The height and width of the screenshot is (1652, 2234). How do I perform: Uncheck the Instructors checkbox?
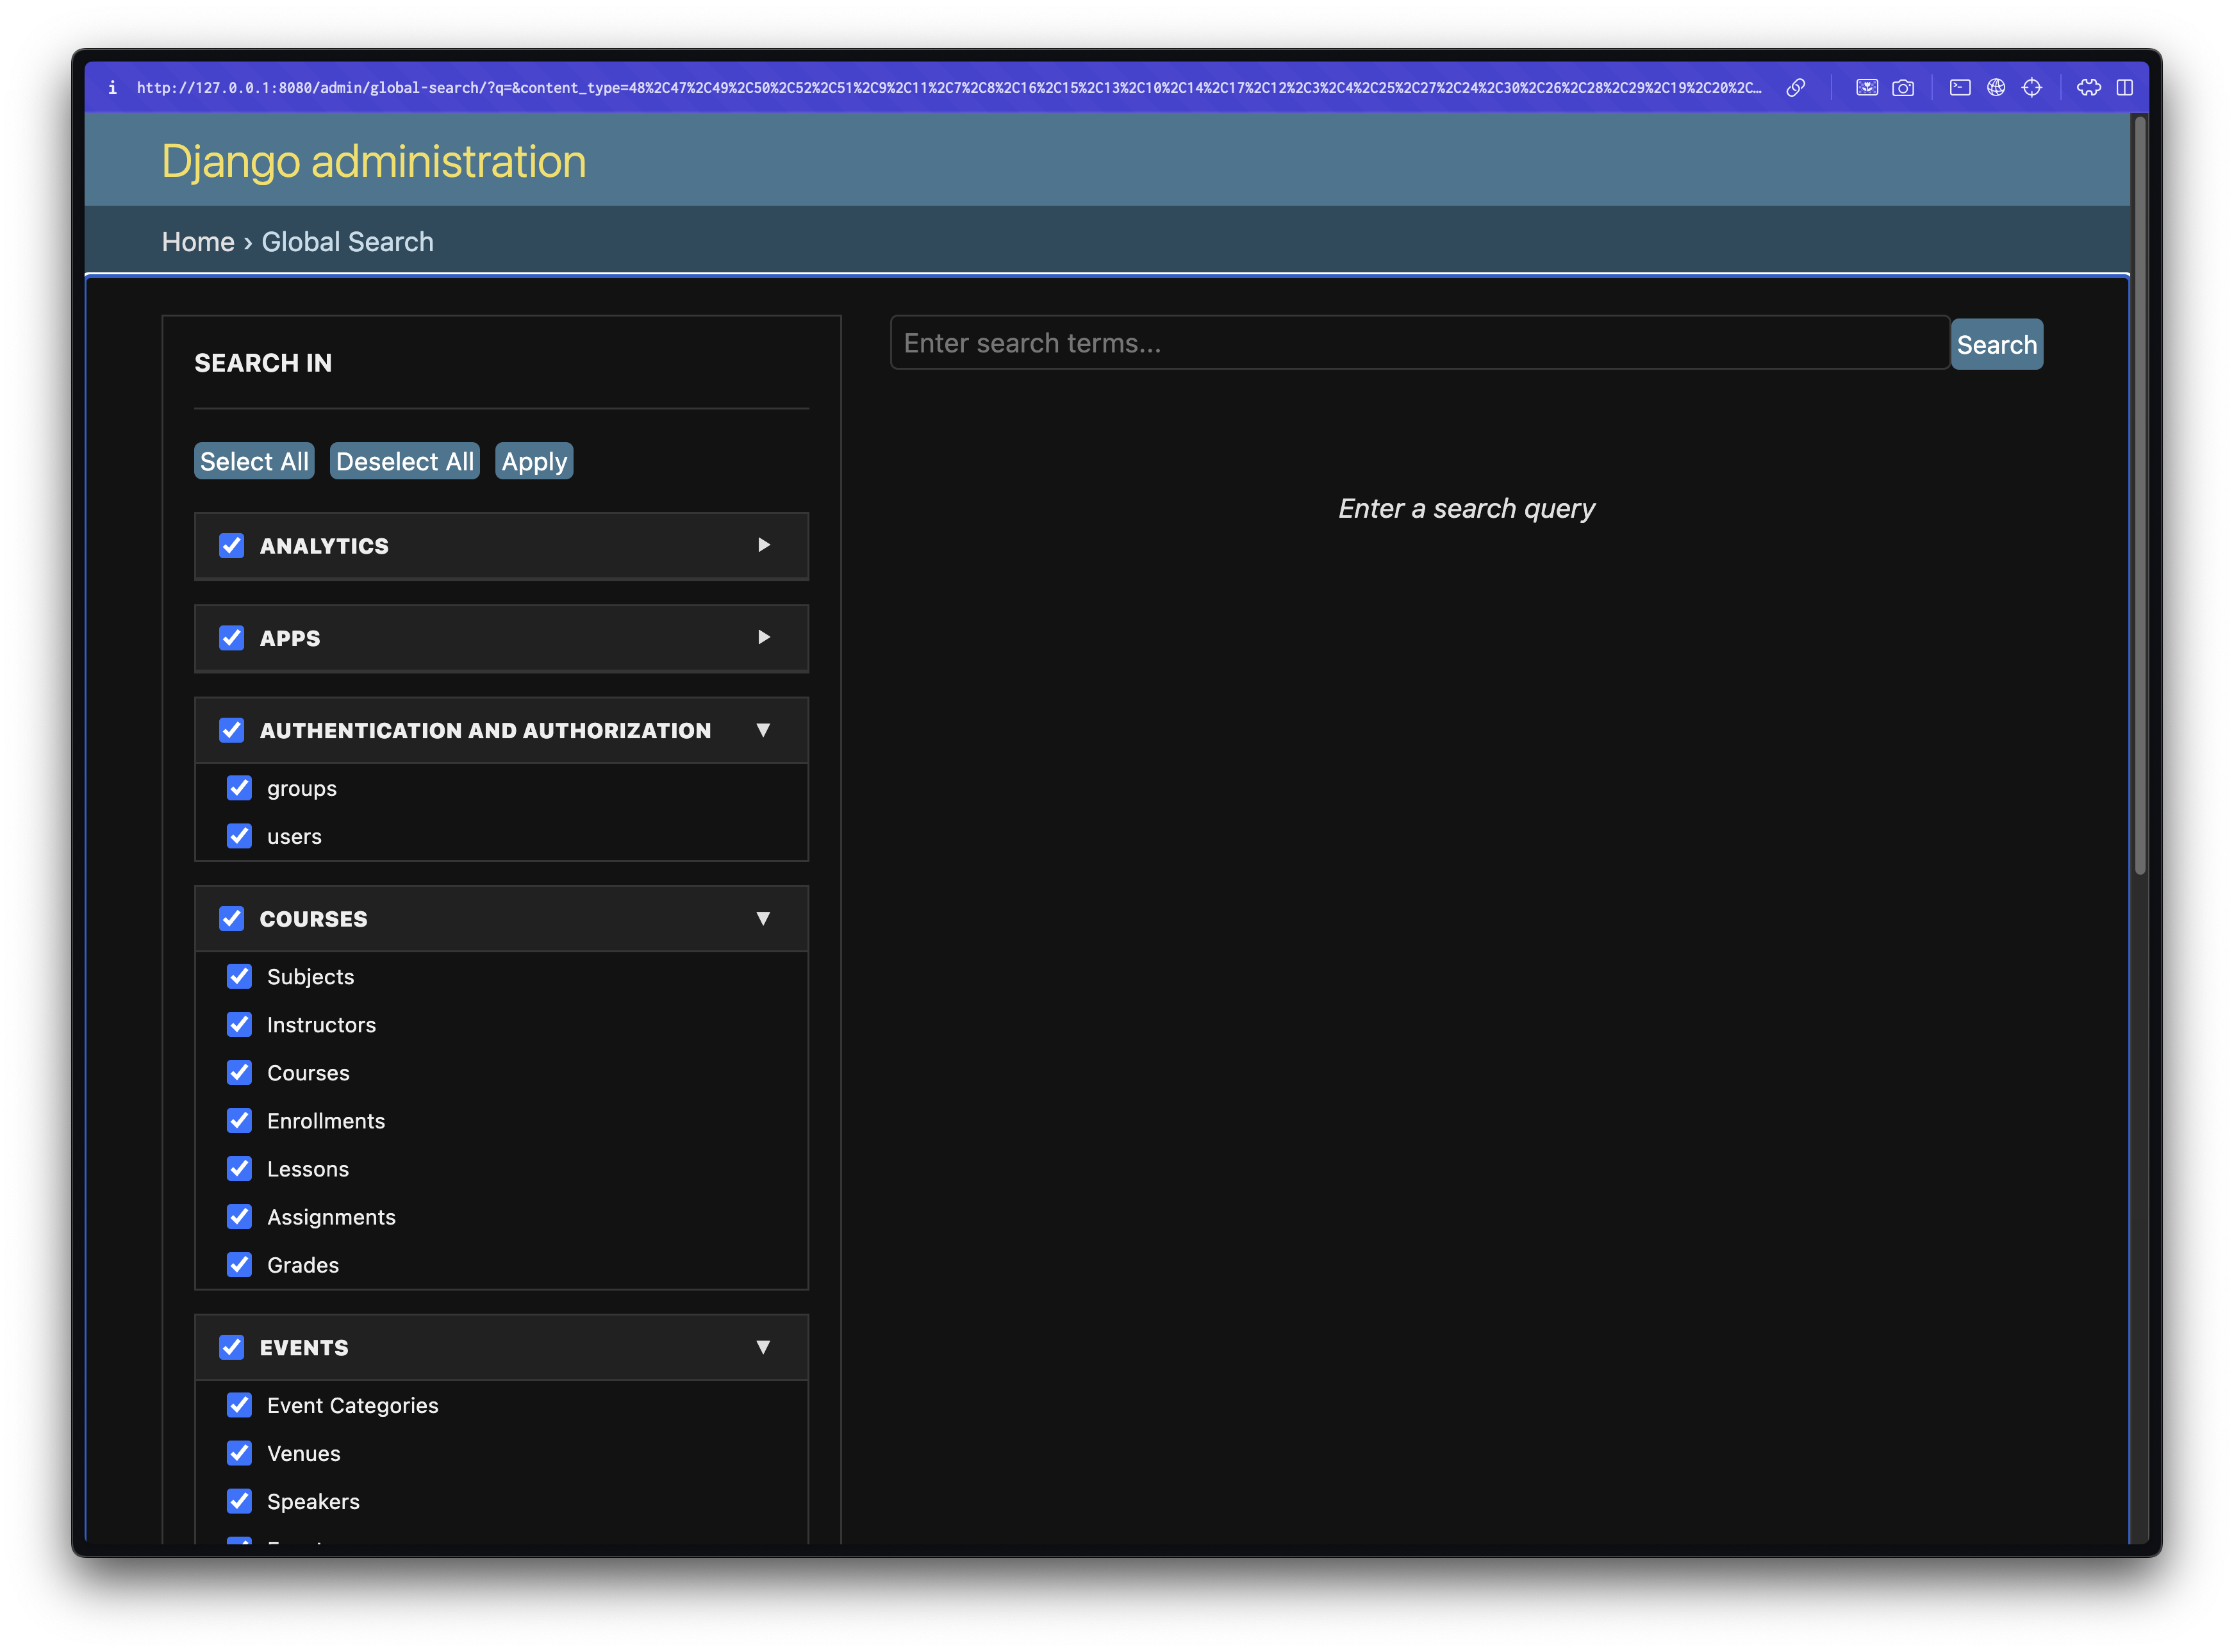click(239, 1024)
